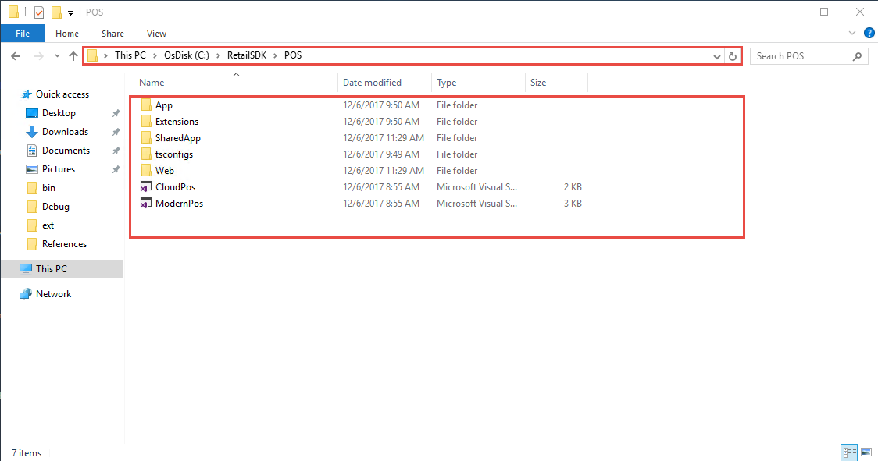Switch to the View ribbon tab
The image size is (878, 461).
156,34
